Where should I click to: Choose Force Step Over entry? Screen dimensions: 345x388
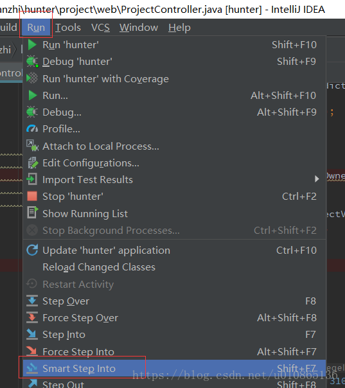coord(174,318)
